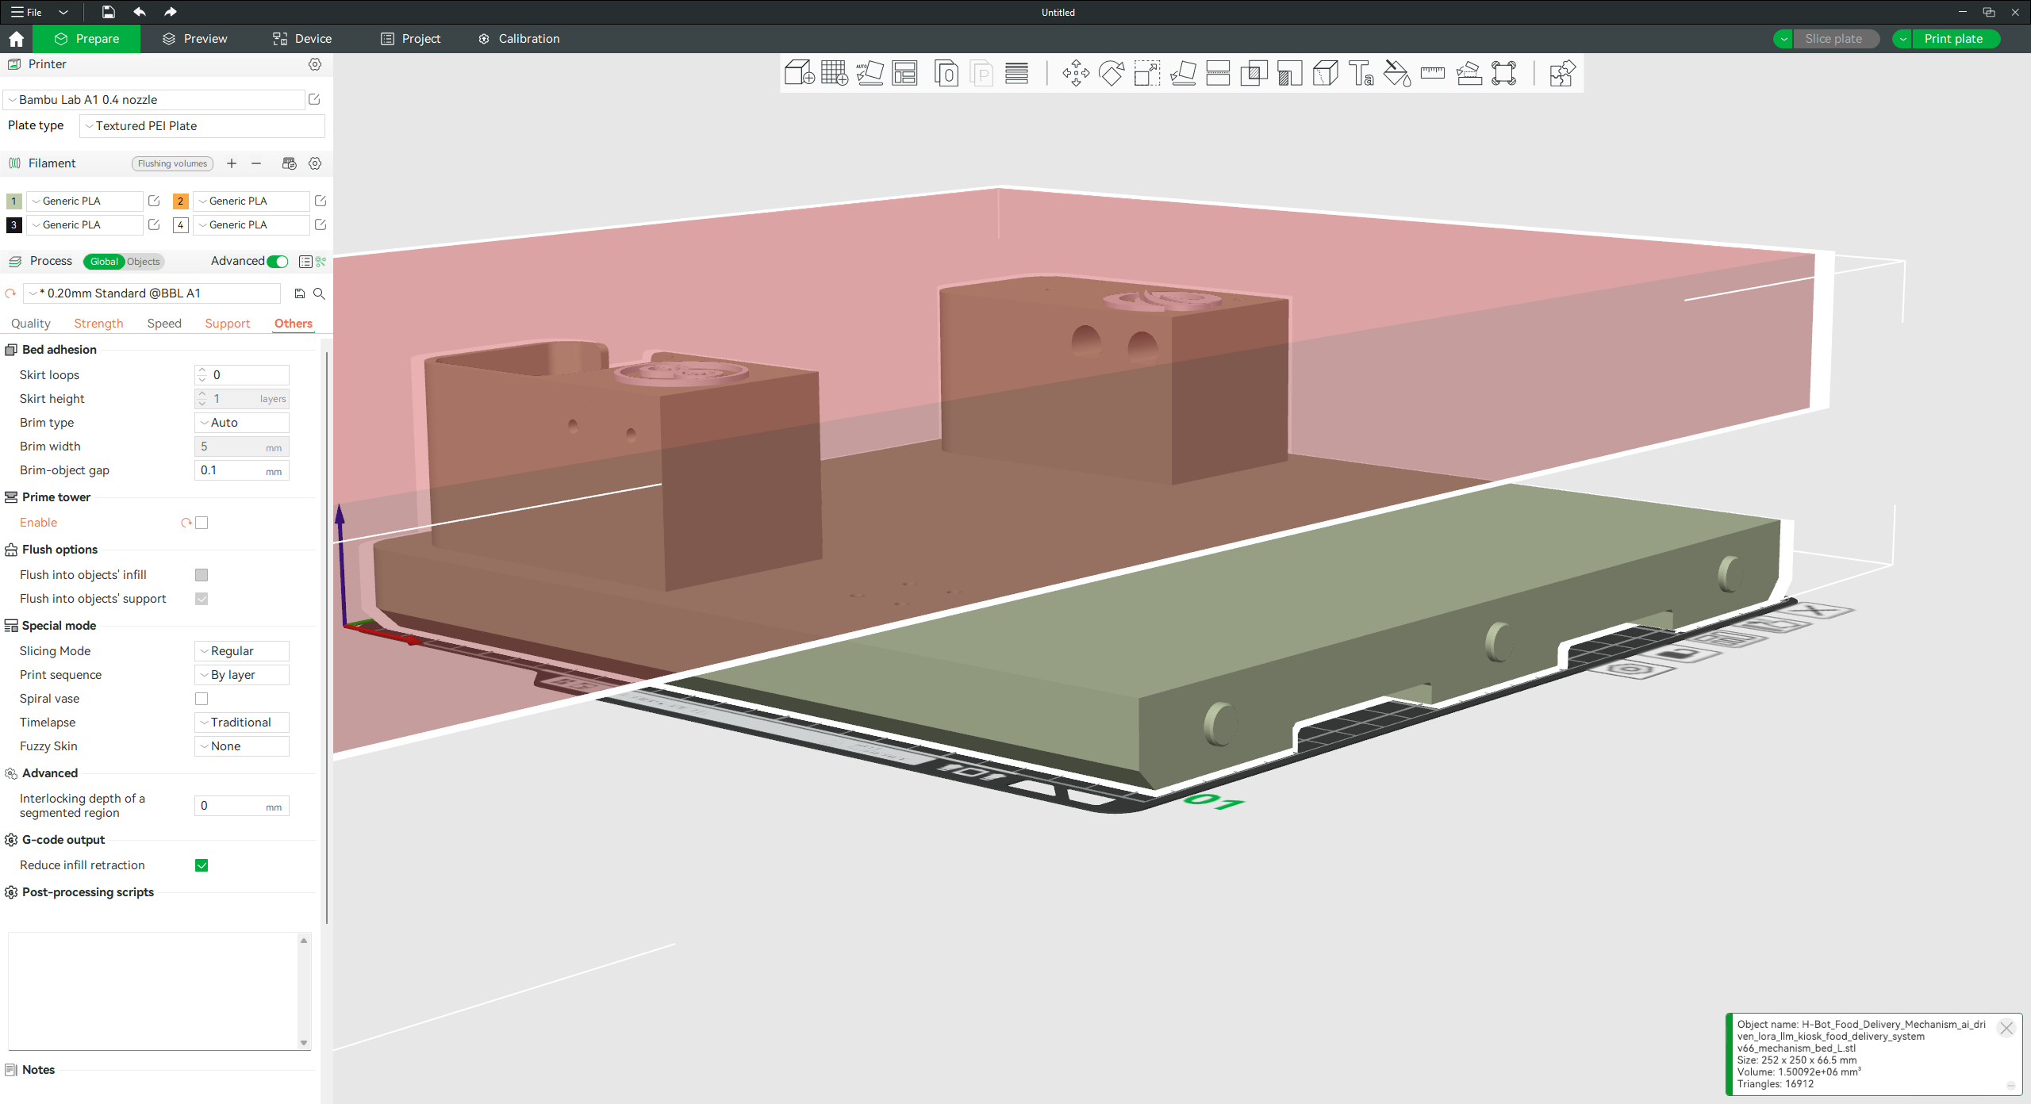2031x1104 pixels.
Task: Click the orange filament 2 color swatch
Action: click(180, 201)
